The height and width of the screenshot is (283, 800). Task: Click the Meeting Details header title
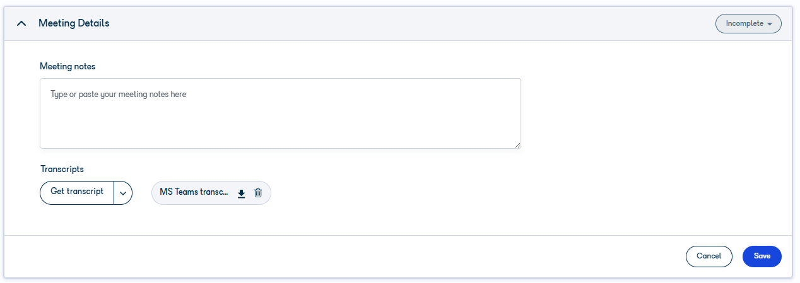point(74,23)
